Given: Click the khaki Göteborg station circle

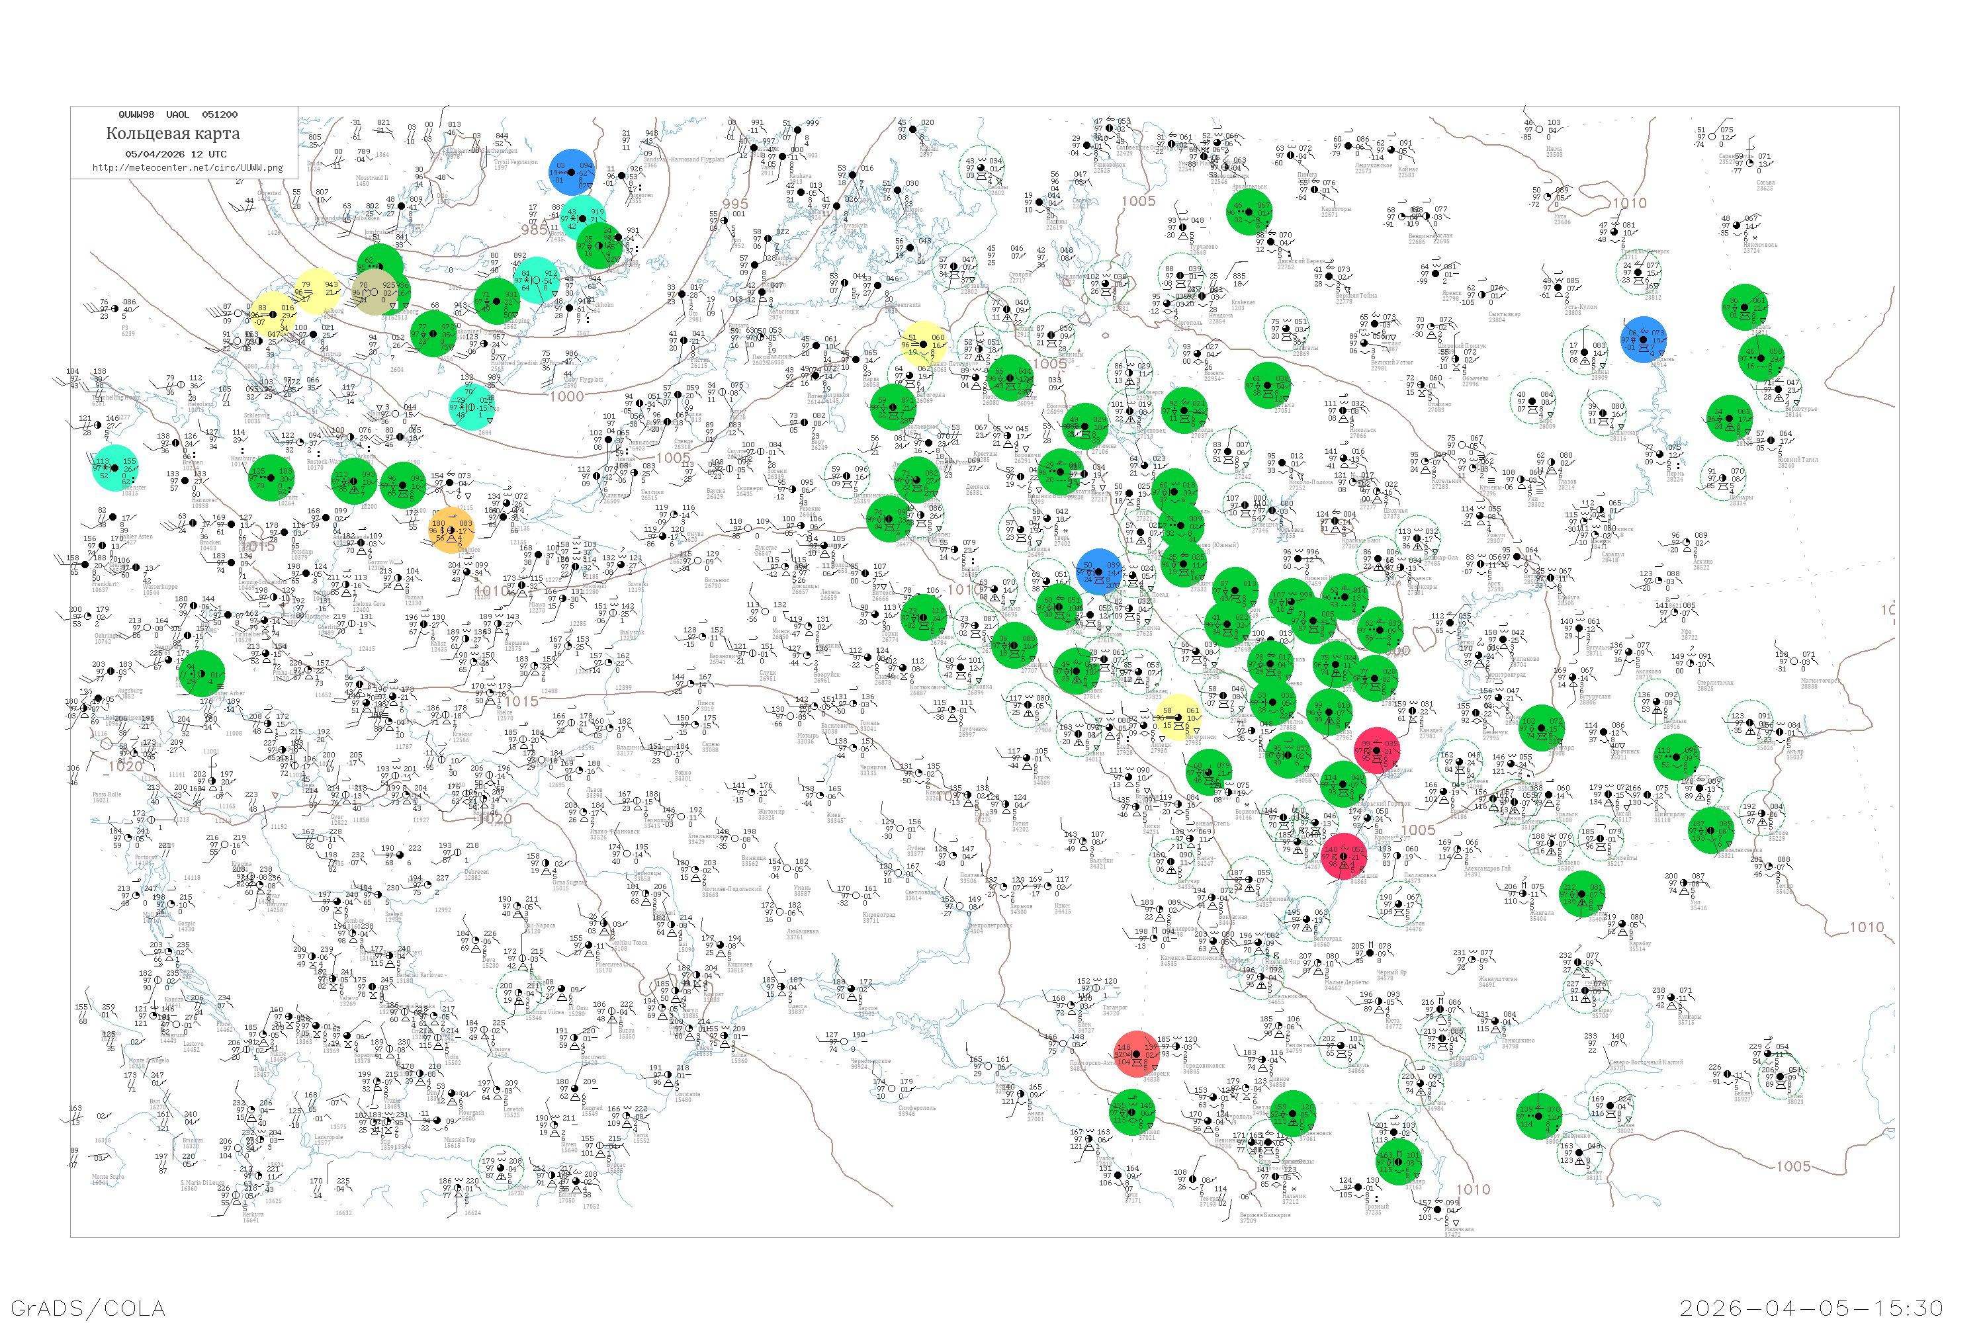Looking at the screenshot, I should 376,292.
